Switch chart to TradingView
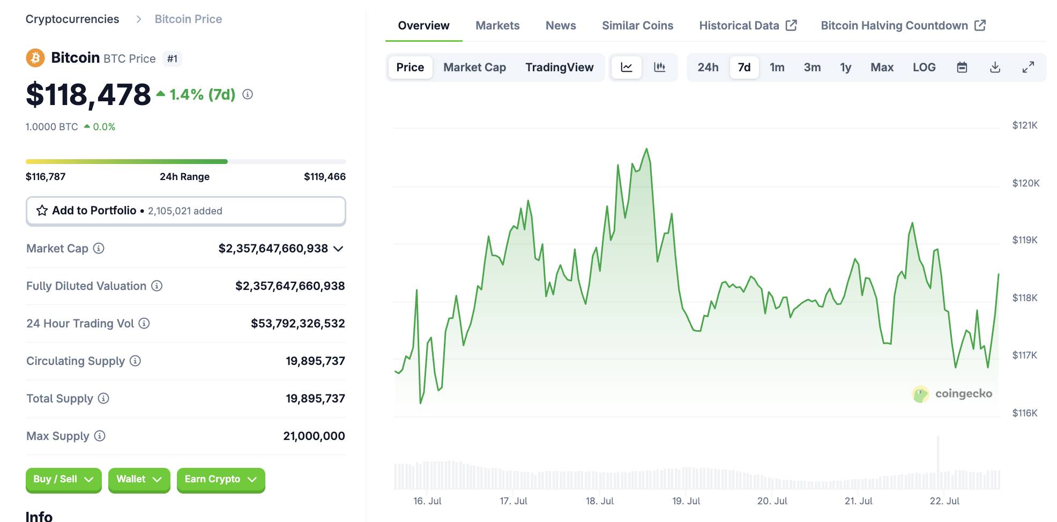This screenshot has width=1057, height=522. point(559,68)
